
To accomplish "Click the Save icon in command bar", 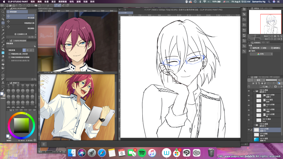I will [x=14, y=5].
